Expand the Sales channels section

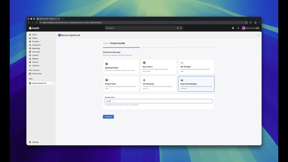pyautogui.click(x=35, y=70)
